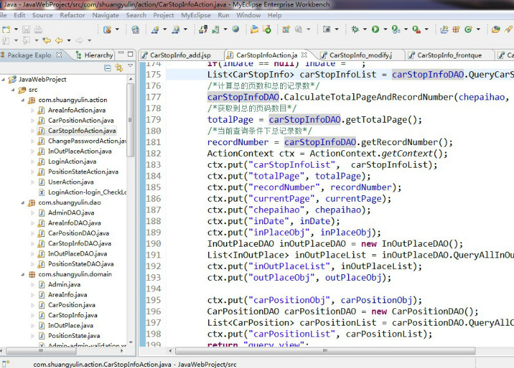Click the editor horizontal scrollbar thumb

(325, 351)
